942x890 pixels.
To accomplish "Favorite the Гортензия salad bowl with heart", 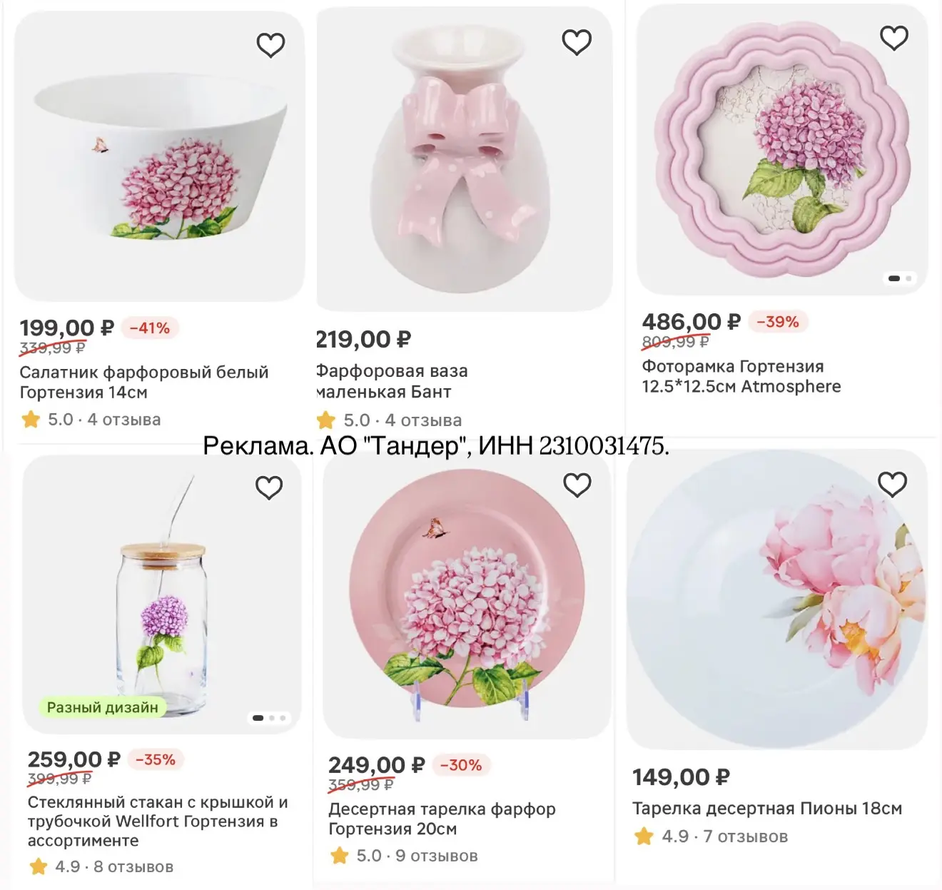I will tap(270, 46).
